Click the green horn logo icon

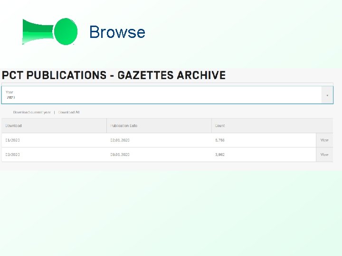tap(50, 32)
